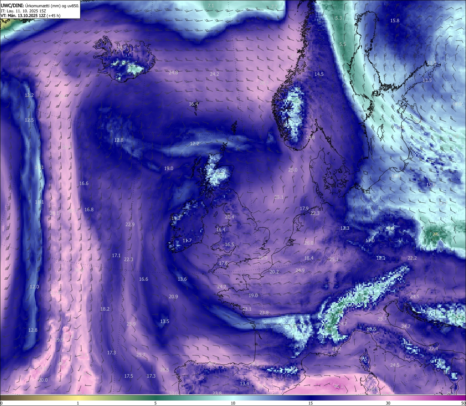Click the '18.2' value on the map

(105, 309)
